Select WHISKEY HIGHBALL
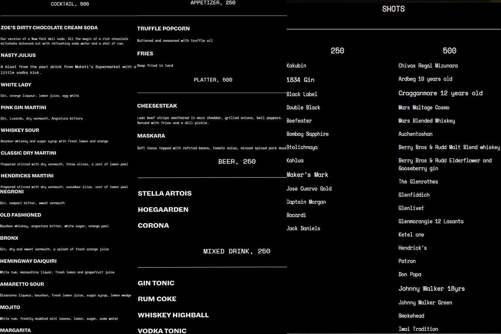The width and height of the screenshot is (501, 334). point(173,315)
